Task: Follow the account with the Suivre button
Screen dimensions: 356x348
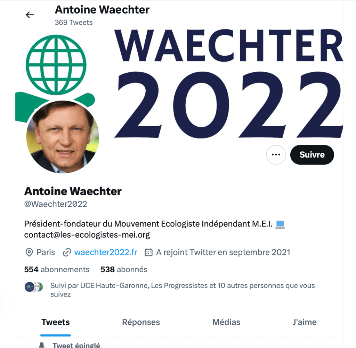Action: pyautogui.click(x=312, y=155)
